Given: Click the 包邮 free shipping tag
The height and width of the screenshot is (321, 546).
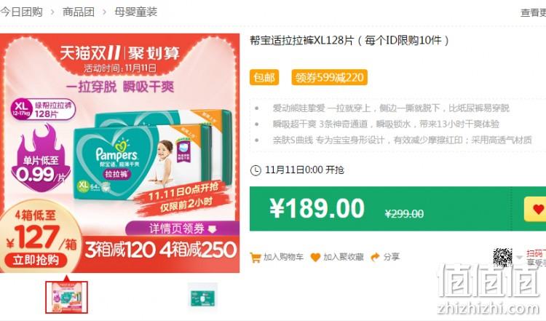Looking at the screenshot, I should click(264, 77).
